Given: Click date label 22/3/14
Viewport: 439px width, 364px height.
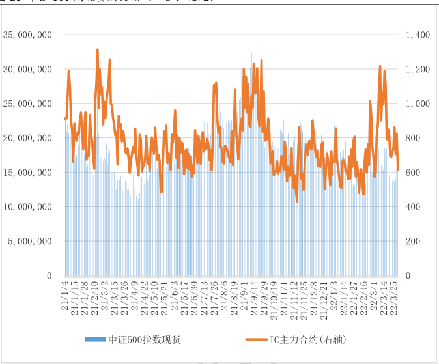Looking at the screenshot, I should [384, 298].
